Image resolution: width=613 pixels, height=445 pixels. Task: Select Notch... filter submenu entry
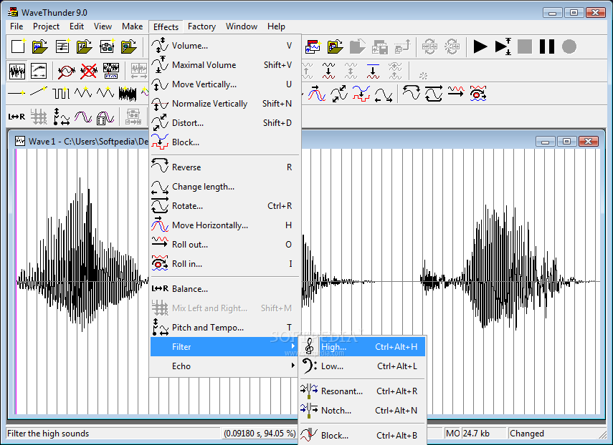tap(362, 411)
